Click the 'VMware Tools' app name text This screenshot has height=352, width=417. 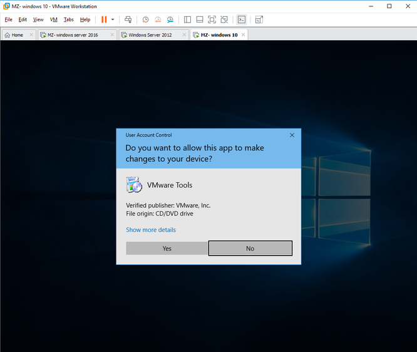(170, 185)
